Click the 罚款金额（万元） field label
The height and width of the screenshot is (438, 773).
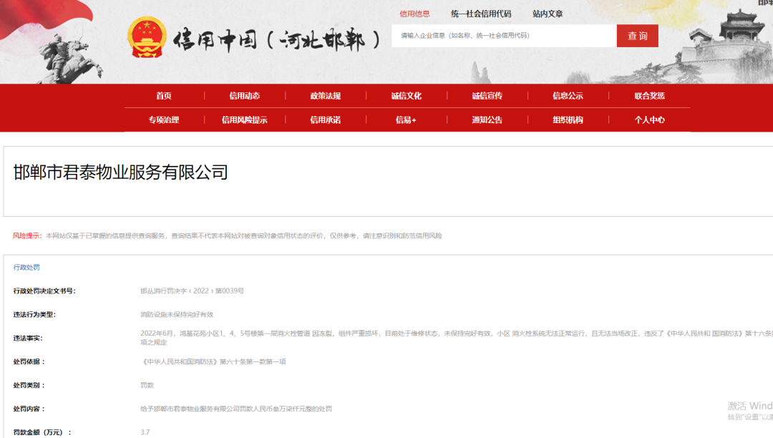click(42, 432)
